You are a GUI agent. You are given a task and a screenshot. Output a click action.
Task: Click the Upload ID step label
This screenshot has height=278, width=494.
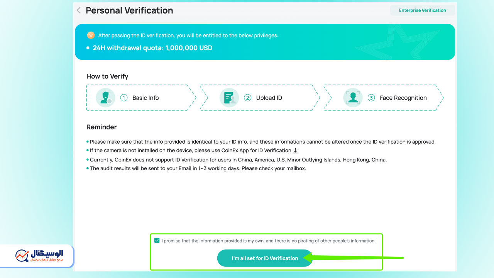click(269, 98)
